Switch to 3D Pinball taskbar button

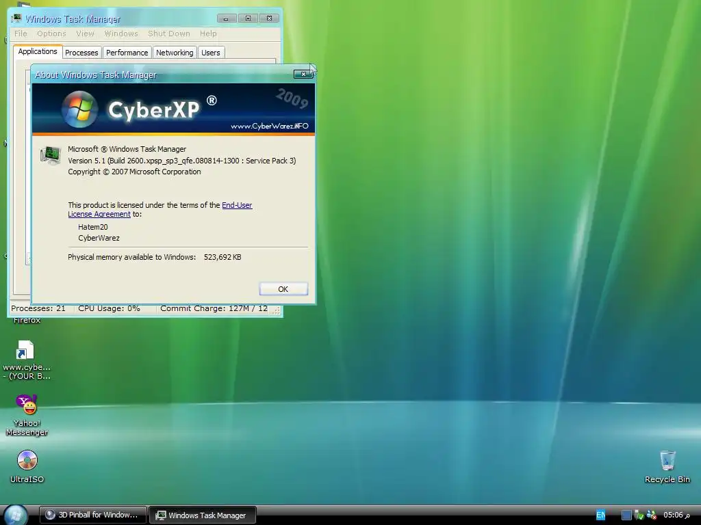click(92, 515)
